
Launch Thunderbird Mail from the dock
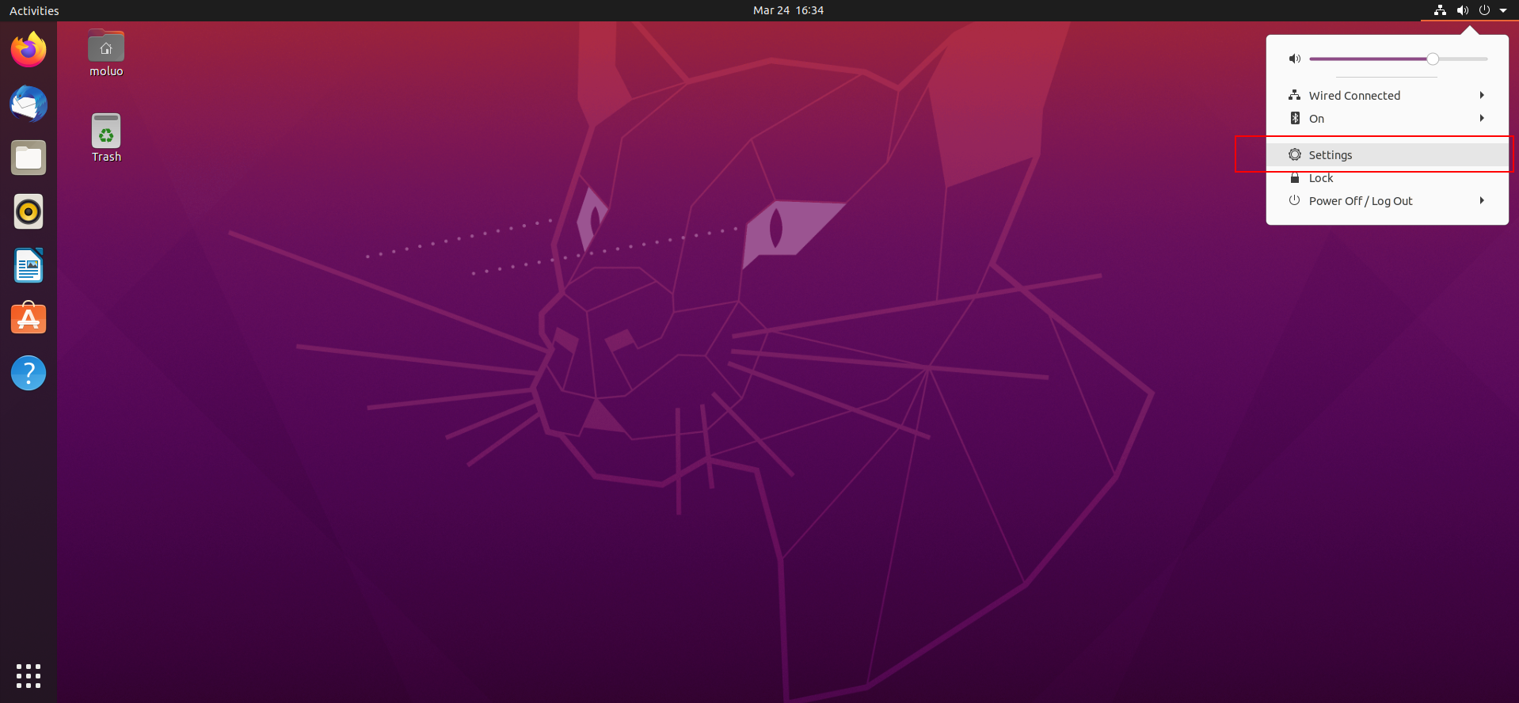(29, 104)
